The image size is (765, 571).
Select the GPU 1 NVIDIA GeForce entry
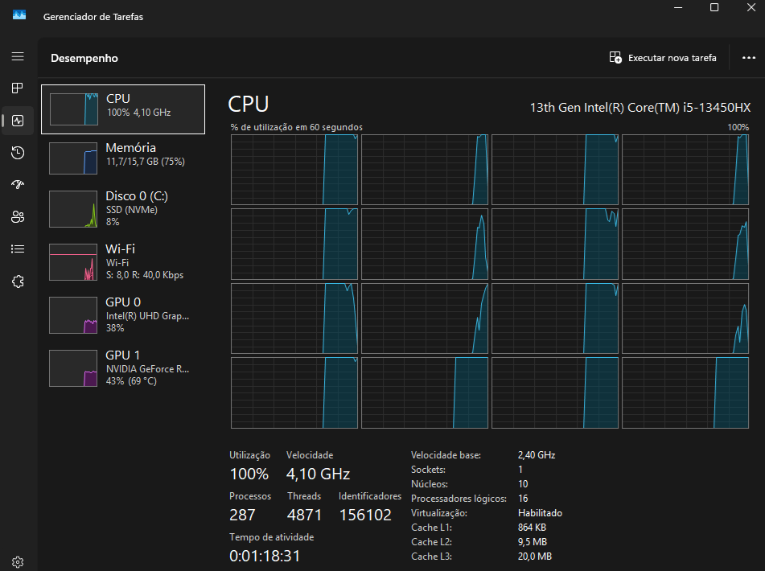(x=123, y=368)
